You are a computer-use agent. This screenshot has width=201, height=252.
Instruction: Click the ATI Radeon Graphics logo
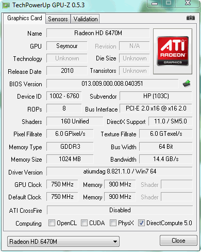[x=173, y=51]
